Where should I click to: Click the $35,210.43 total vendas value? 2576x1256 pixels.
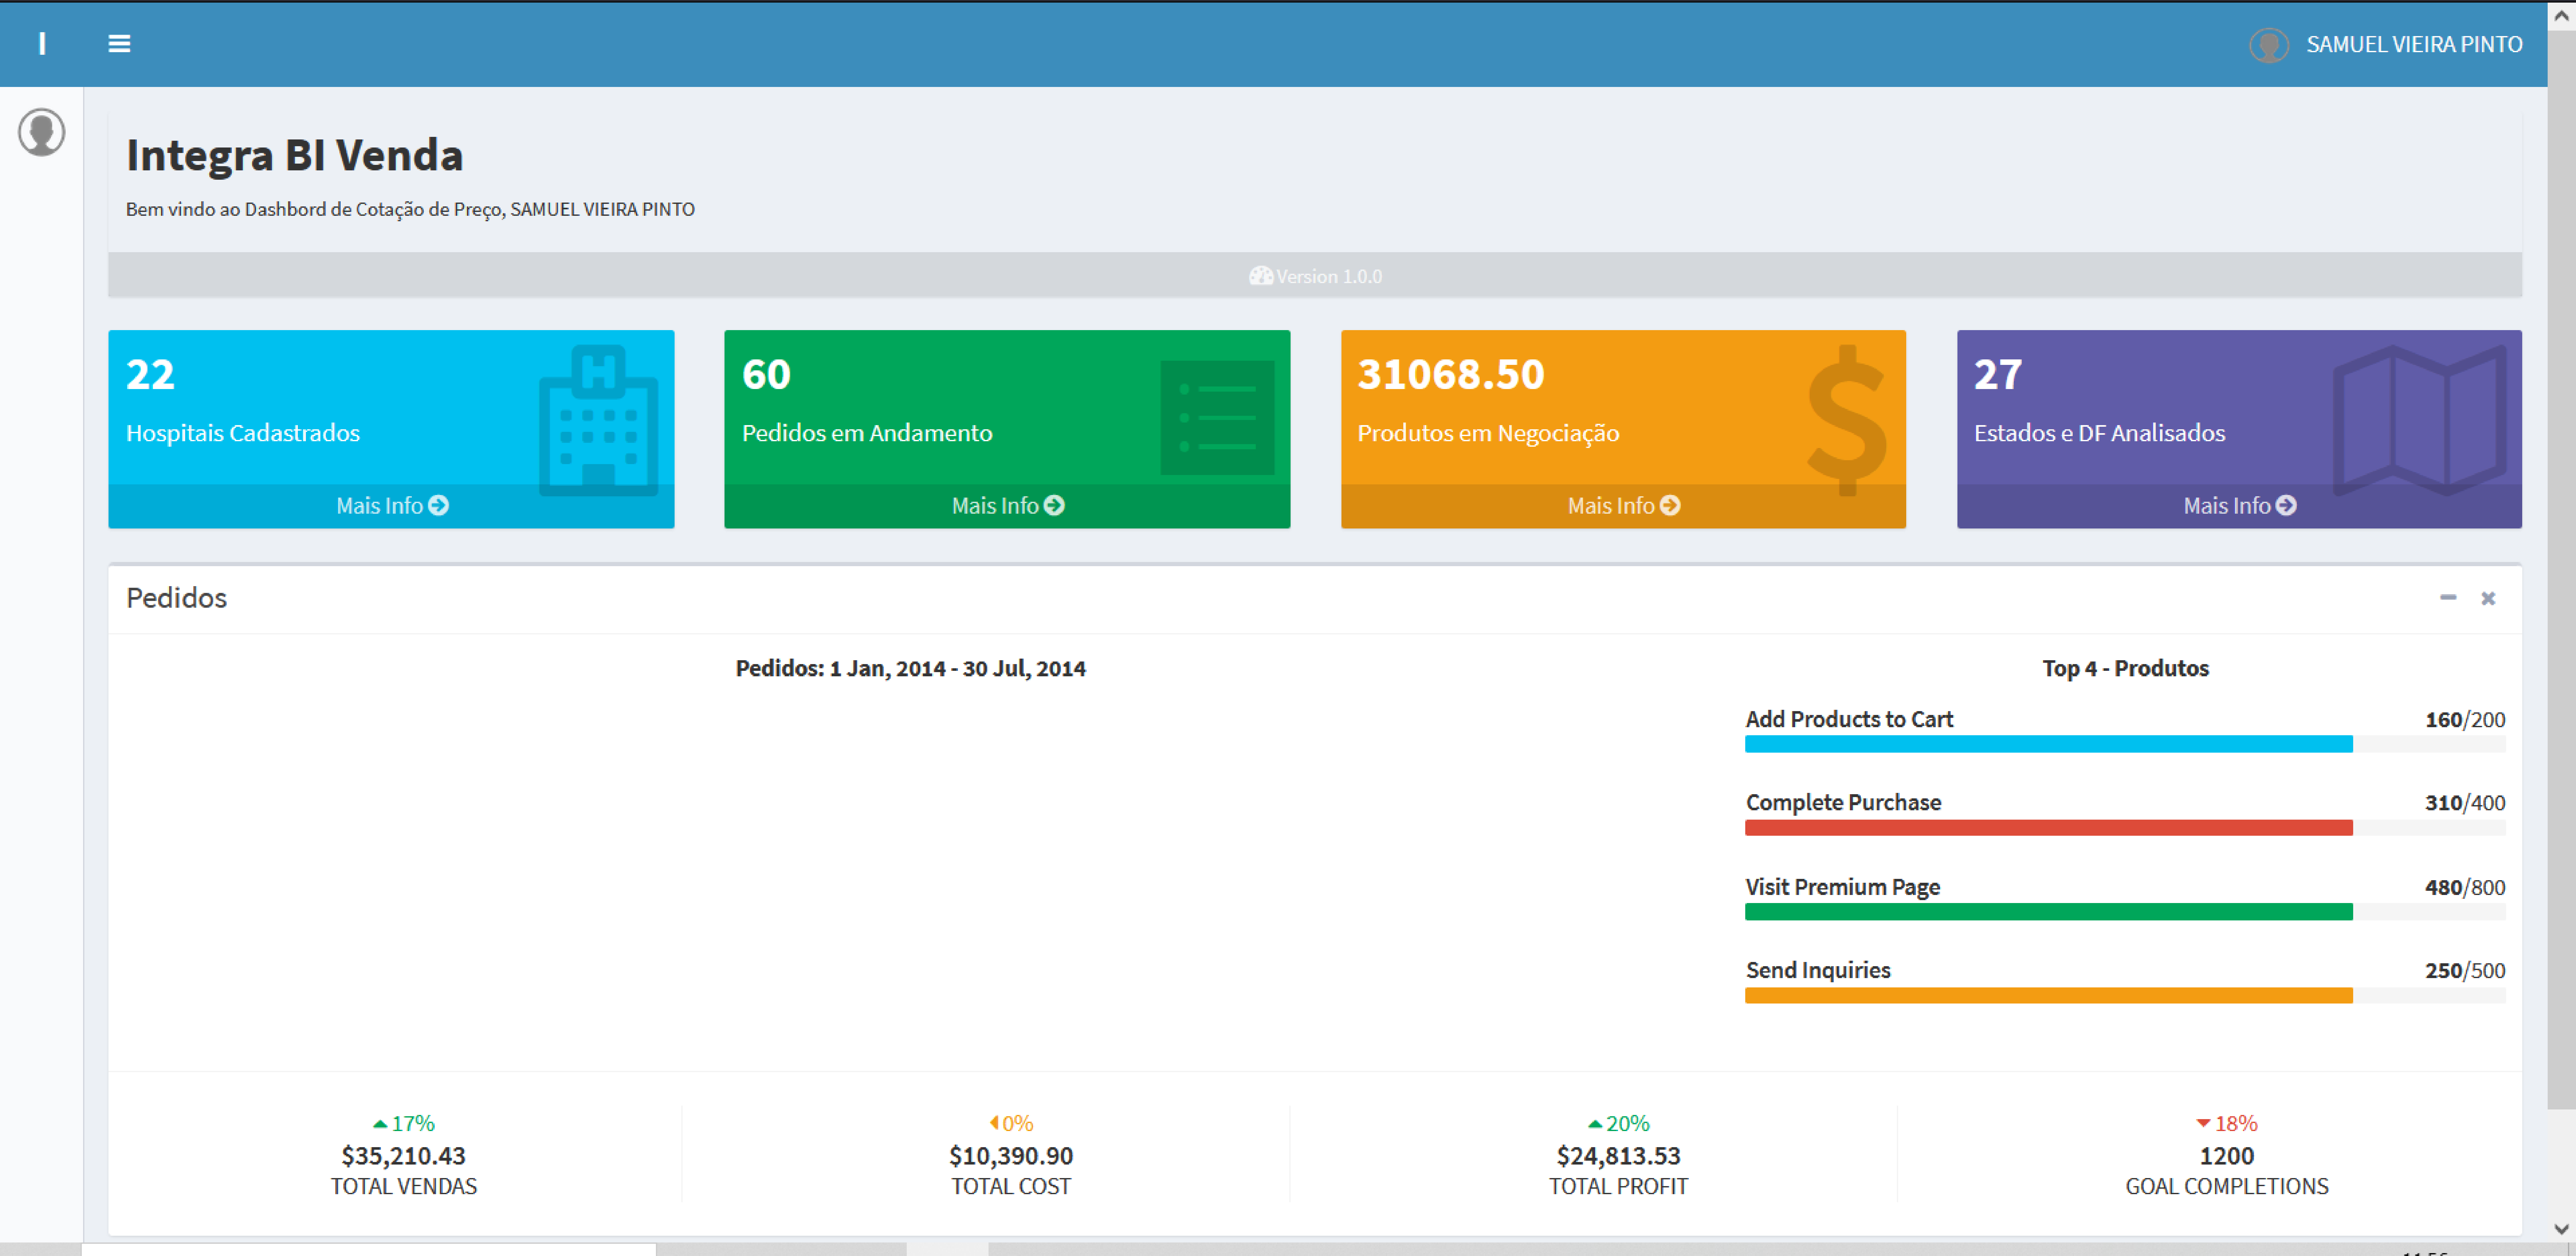(404, 1156)
